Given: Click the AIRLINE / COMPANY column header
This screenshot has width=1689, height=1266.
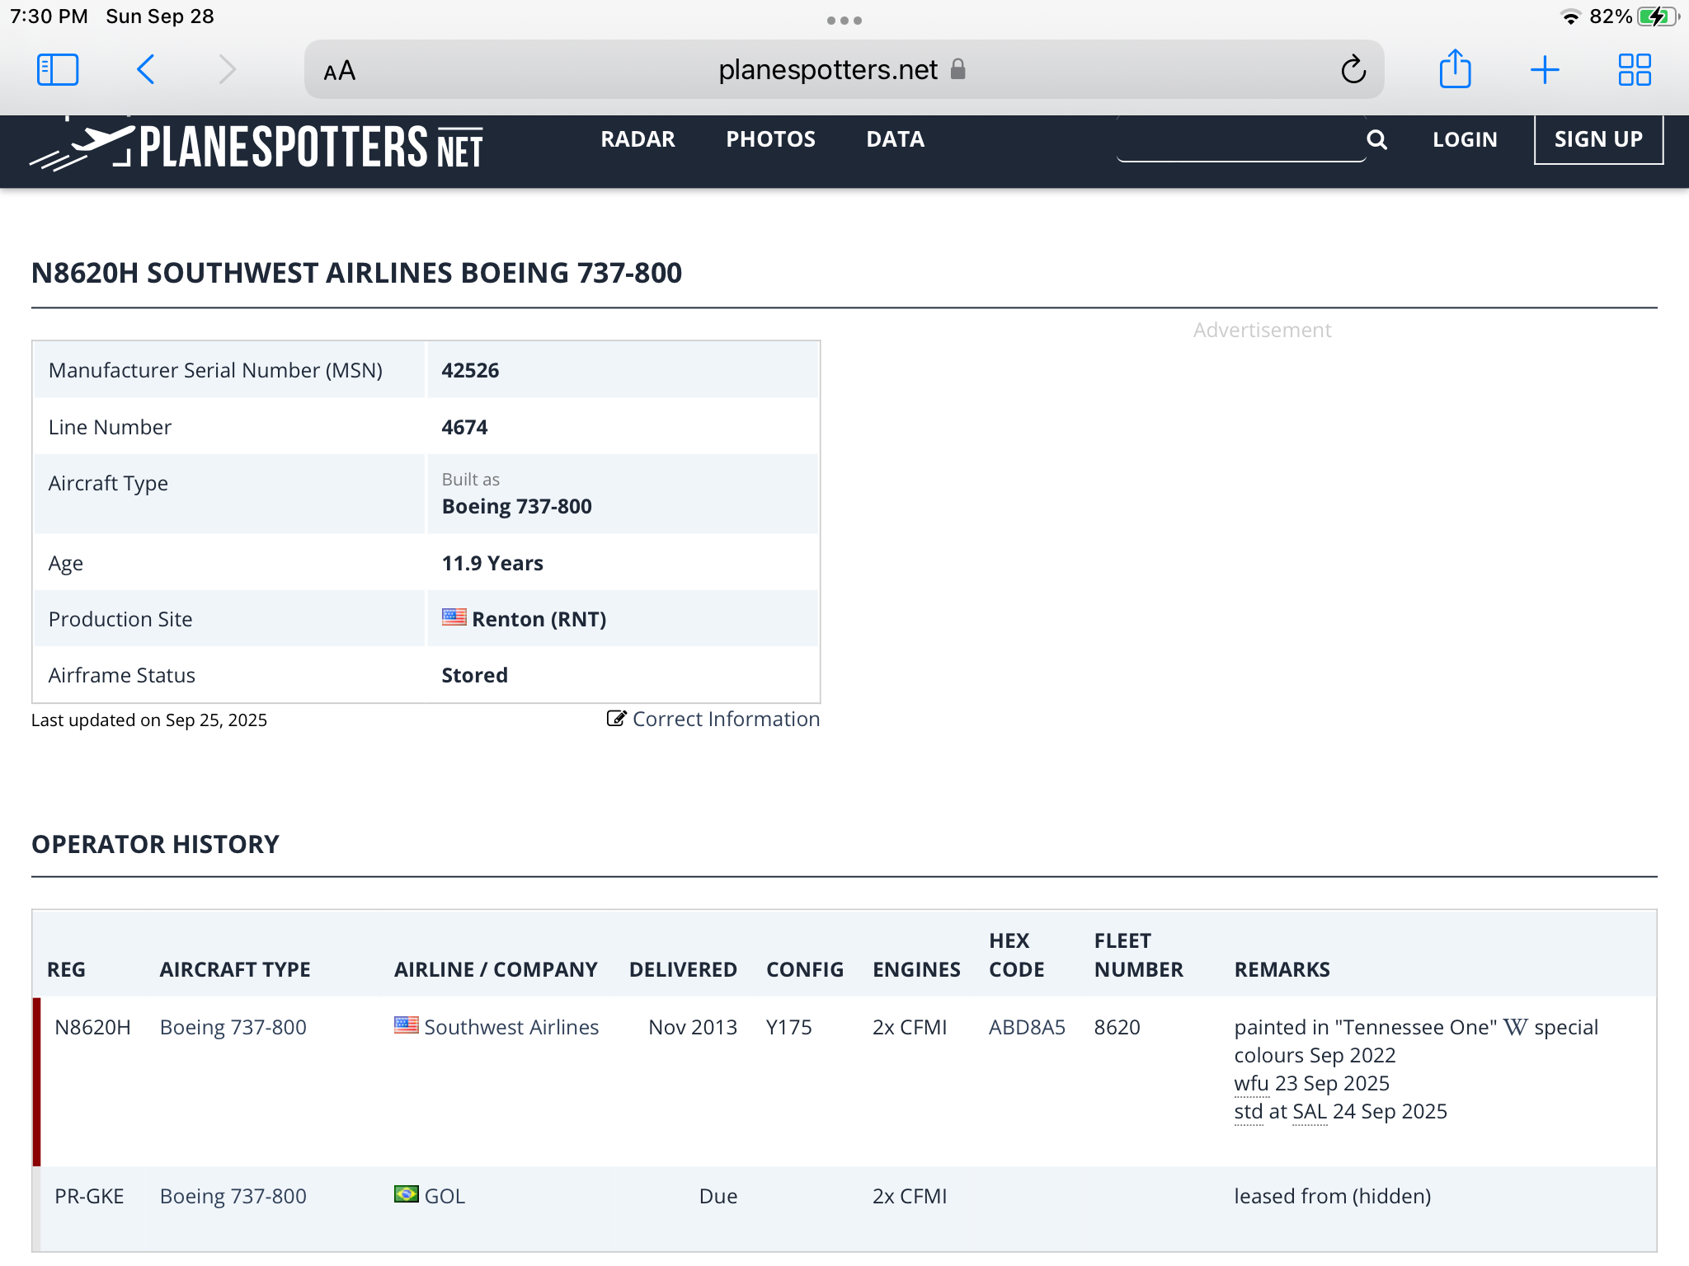Looking at the screenshot, I should coord(496,969).
